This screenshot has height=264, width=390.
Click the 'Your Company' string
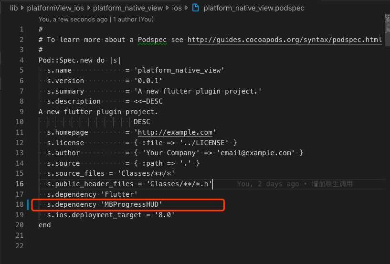[x=171, y=152]
